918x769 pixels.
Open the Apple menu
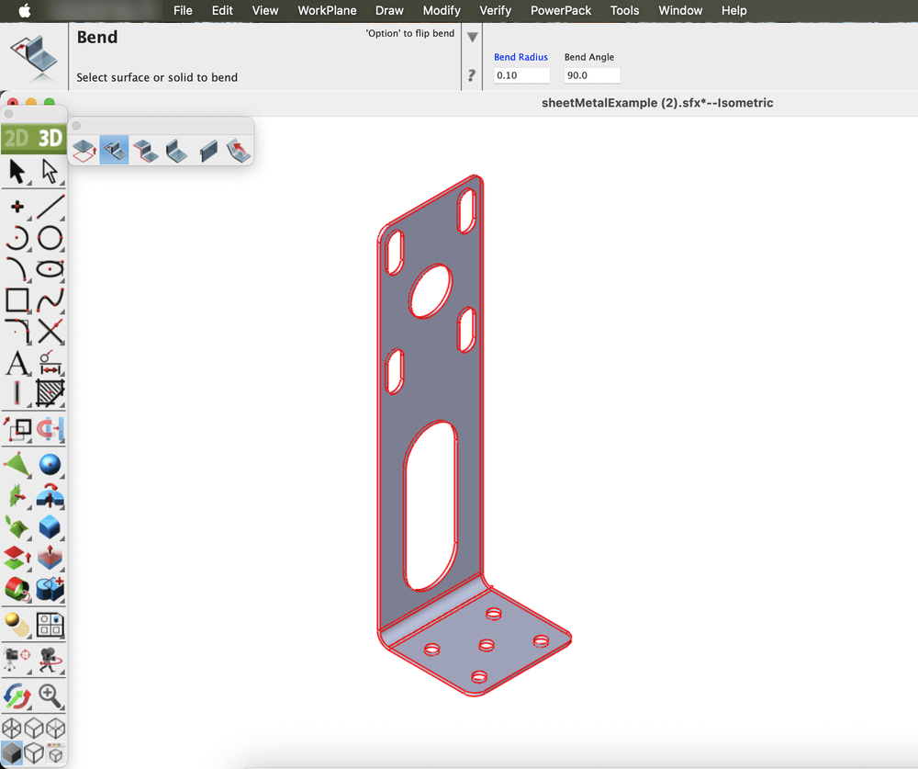[24, 10]
